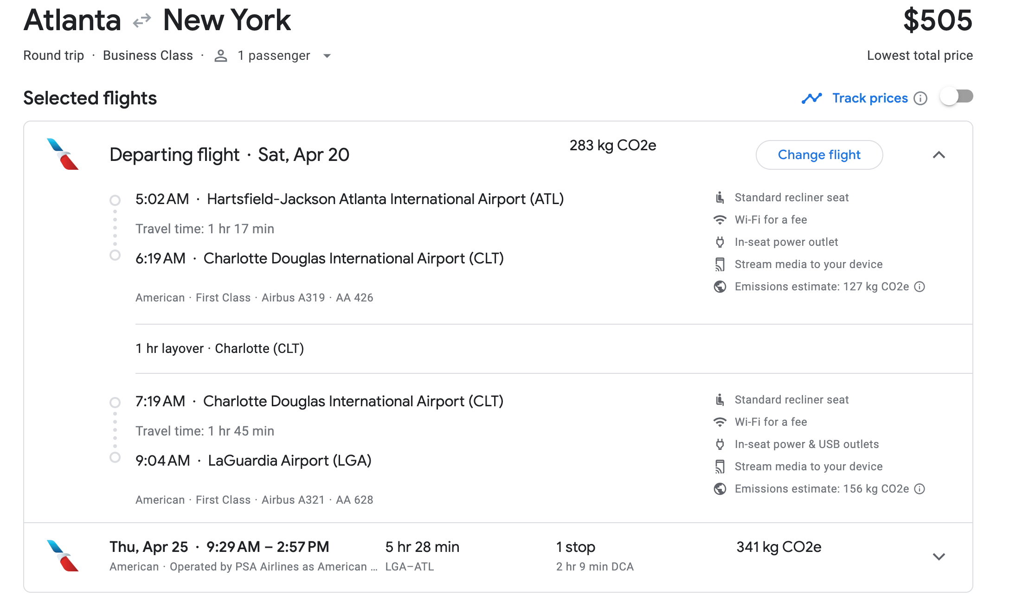Image resolution: width=1016 pixels, height=602 pixels.
Task: Click info icon beside Track prices
Action: pyautogui.click(x=920, y=98)
